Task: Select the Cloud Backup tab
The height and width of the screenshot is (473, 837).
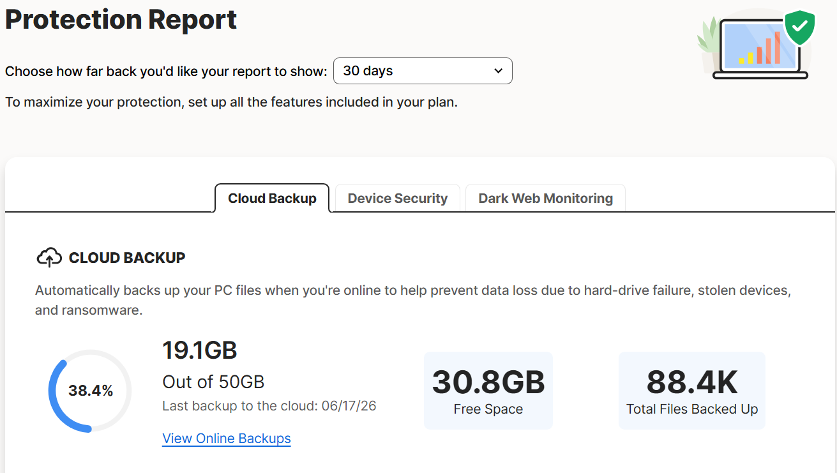Action: click(272, 199)
